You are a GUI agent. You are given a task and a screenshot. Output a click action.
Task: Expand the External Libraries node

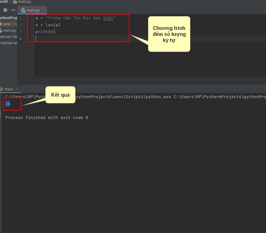pos(9,37)
